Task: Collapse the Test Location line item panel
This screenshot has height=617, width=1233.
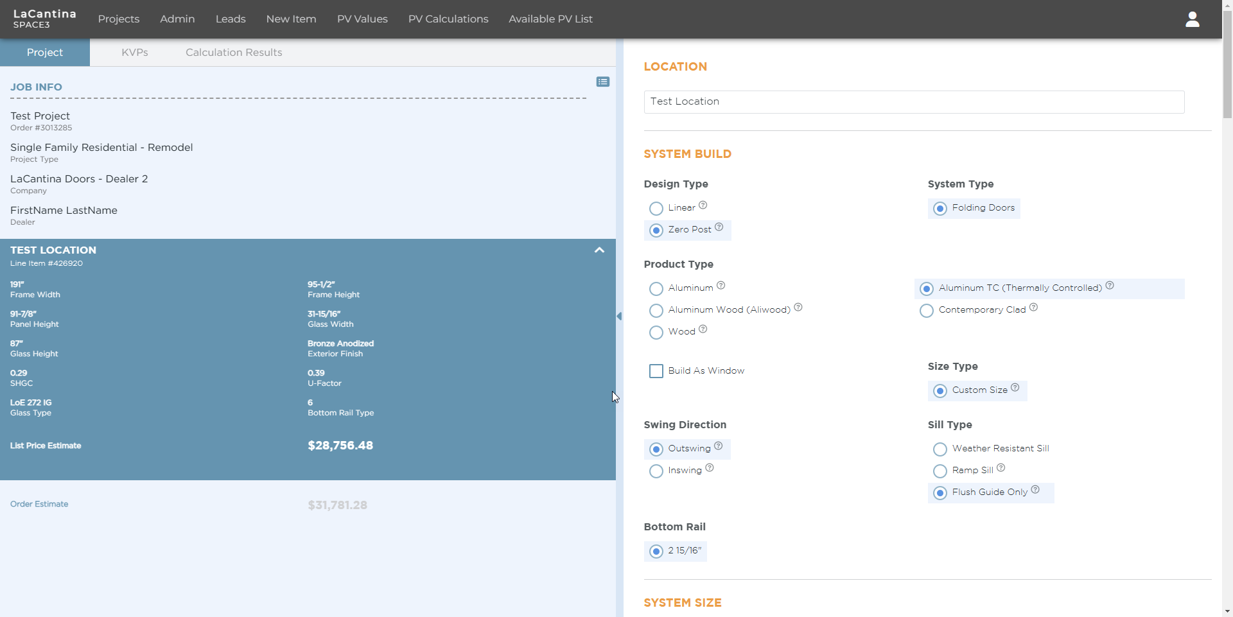Action: [x=599, y=250]
